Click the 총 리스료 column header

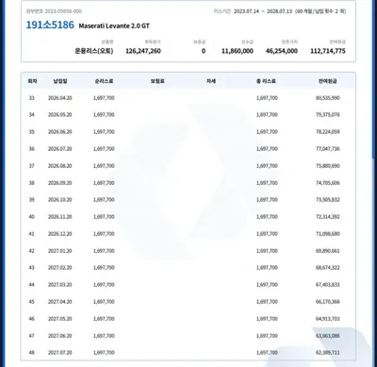coord(266,81)
